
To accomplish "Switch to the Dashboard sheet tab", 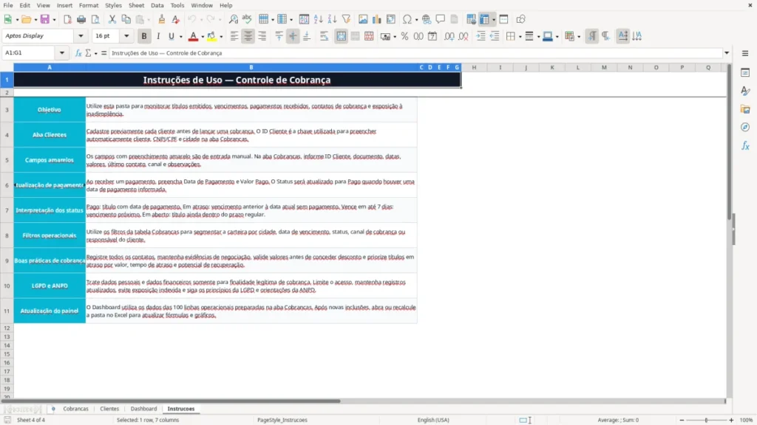I will (144, 409).
